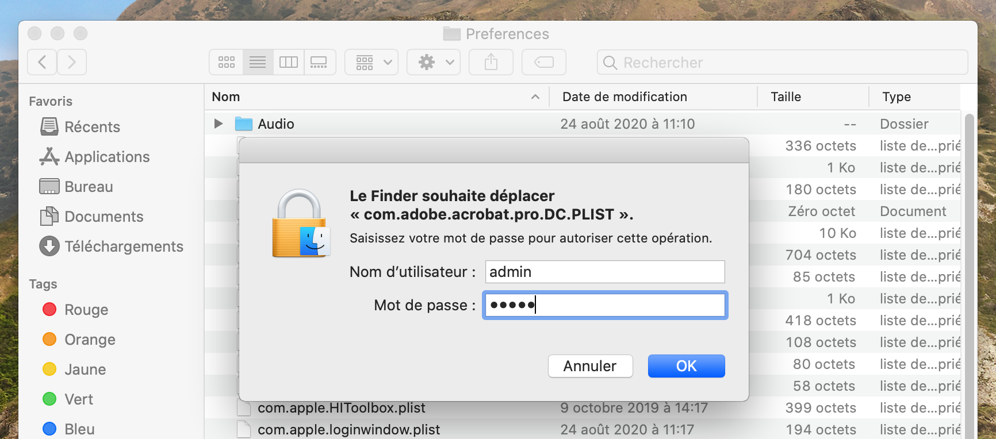
Task: Switch Finder to column view
Action: (x=289, y=62)
